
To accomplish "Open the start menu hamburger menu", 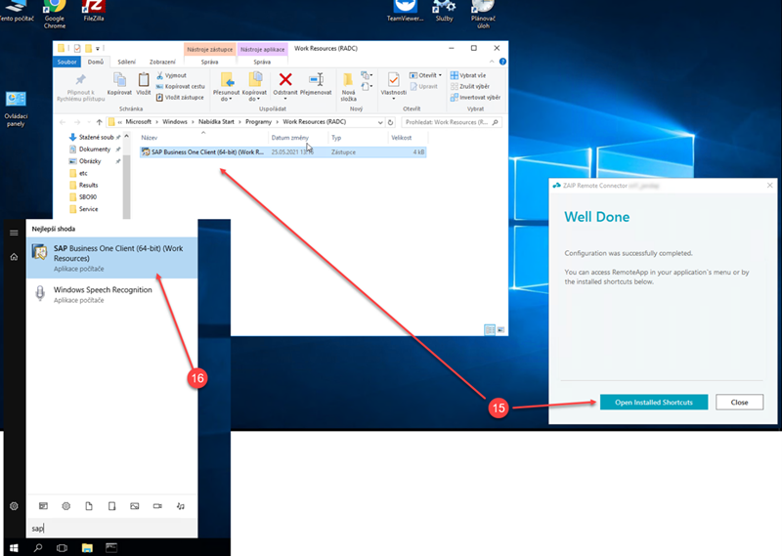I will [x=14, y=233].
